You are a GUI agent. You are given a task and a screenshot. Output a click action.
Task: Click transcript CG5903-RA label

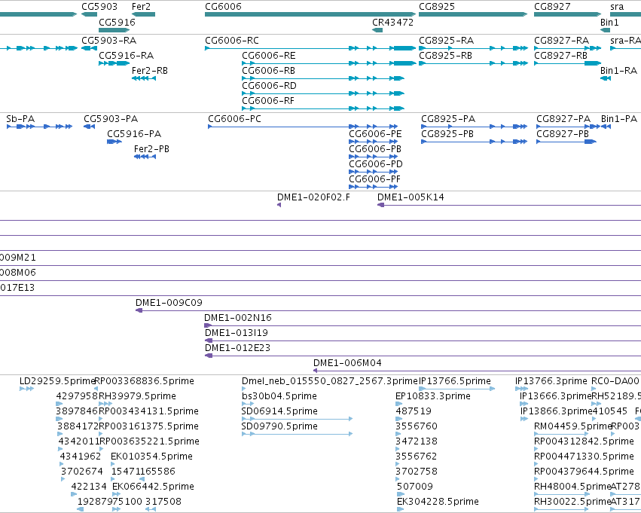click(108, 41)
